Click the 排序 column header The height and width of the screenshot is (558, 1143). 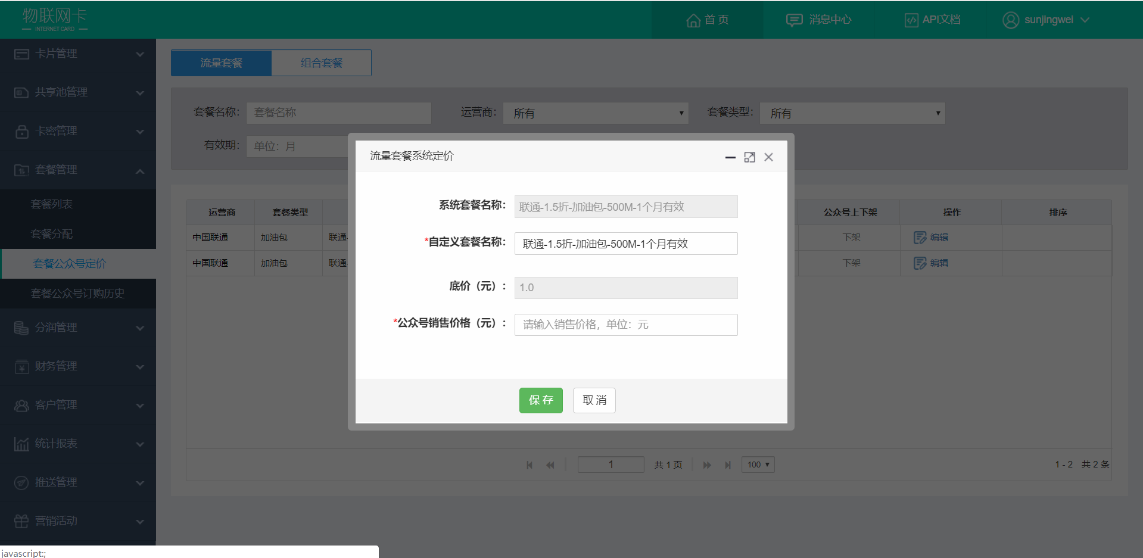click(x=1057, y=213)
